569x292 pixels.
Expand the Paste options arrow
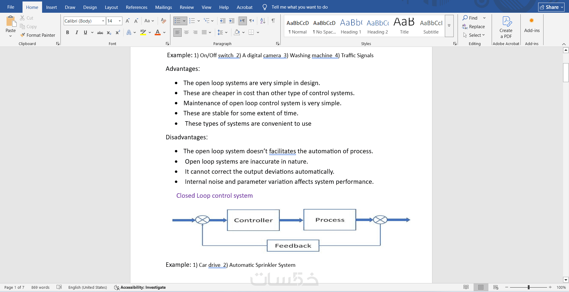11,36
